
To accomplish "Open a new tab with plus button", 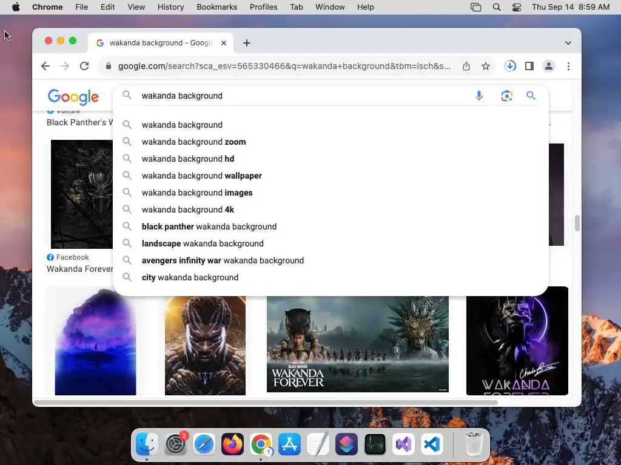I will [x=247, y=43].
